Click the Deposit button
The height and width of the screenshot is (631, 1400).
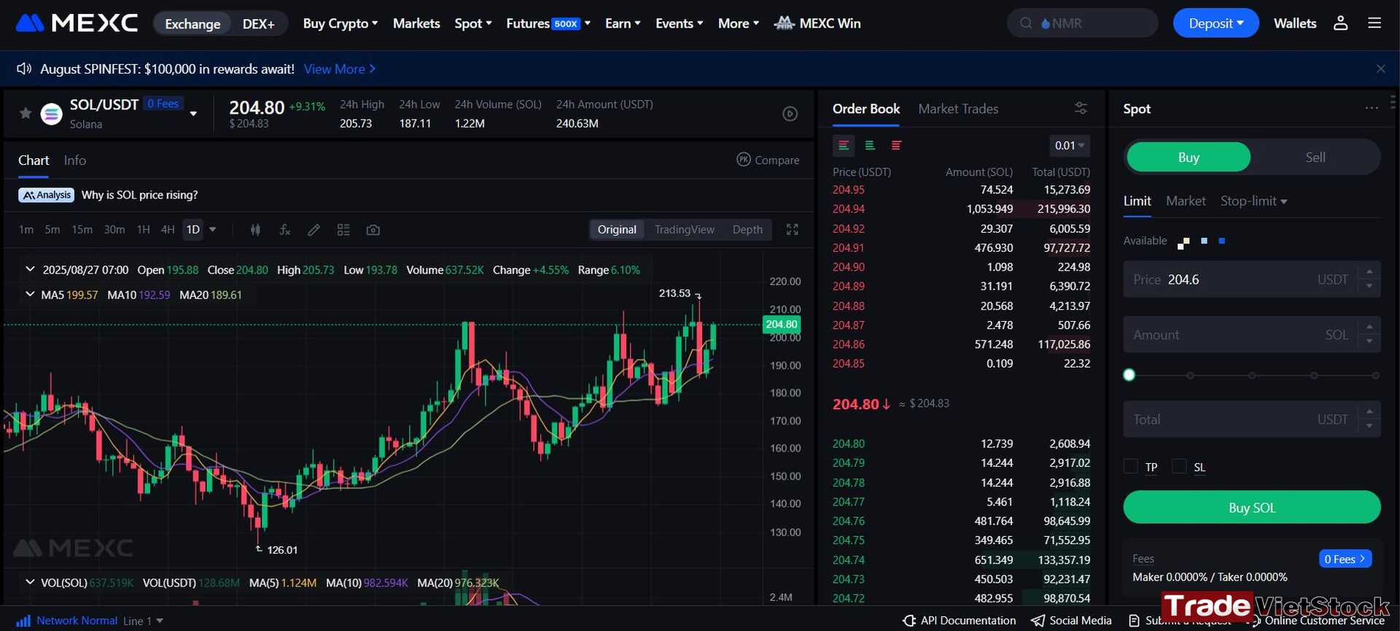(x=1216, y=23)
